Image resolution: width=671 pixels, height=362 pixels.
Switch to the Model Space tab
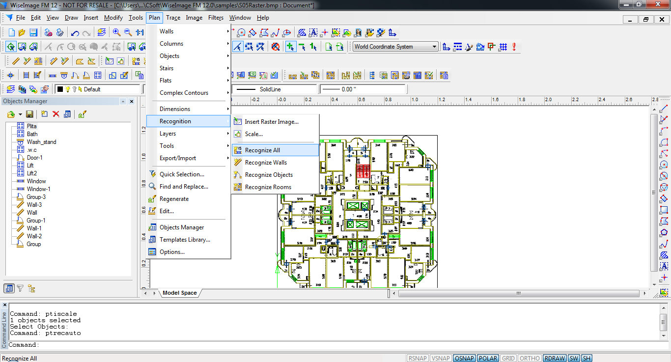(180, 293)
